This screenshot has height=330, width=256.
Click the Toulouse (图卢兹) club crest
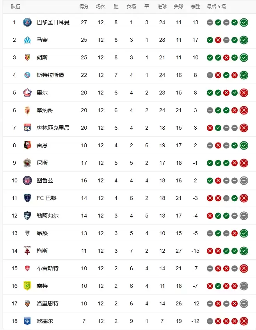(27, 180)
